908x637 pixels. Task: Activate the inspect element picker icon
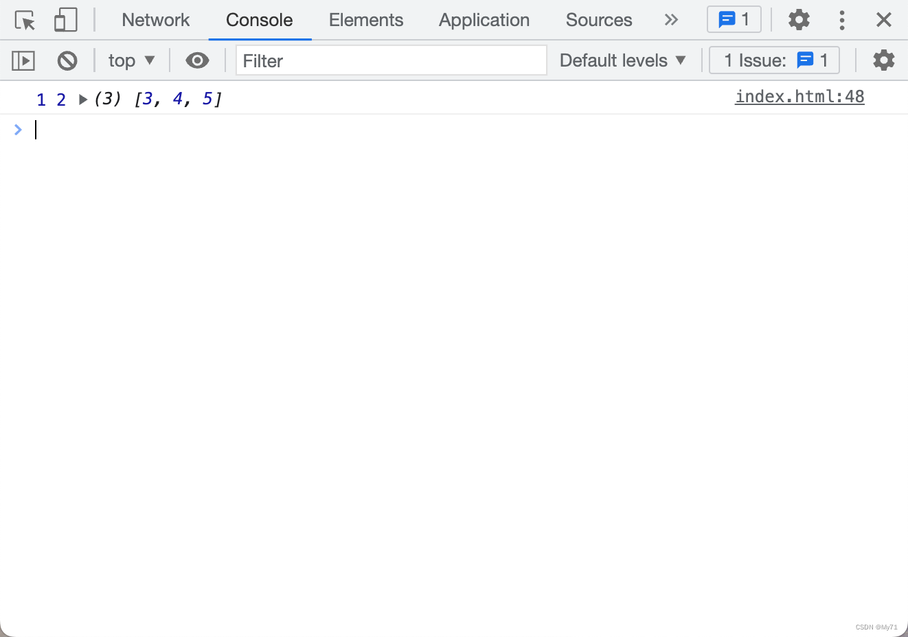point(25,21)
